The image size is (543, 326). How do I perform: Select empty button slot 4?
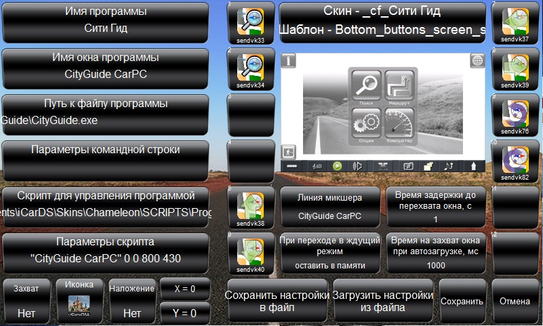[x=251, y=161]
